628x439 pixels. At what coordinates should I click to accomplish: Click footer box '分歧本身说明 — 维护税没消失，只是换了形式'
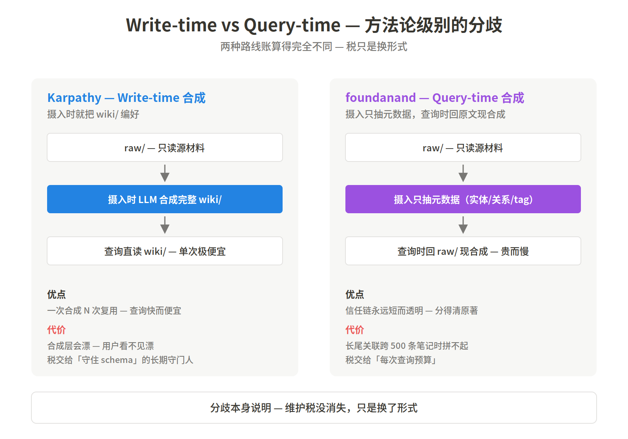[x=314, y=408]
